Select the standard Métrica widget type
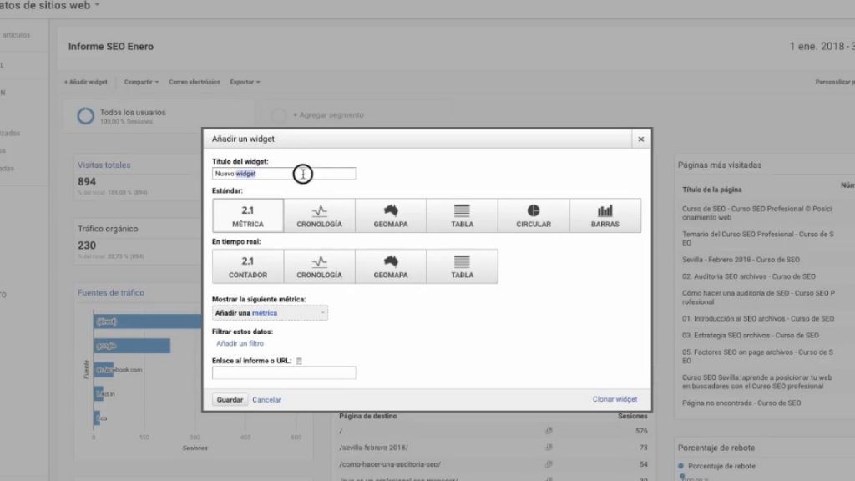 click(248, 215)
